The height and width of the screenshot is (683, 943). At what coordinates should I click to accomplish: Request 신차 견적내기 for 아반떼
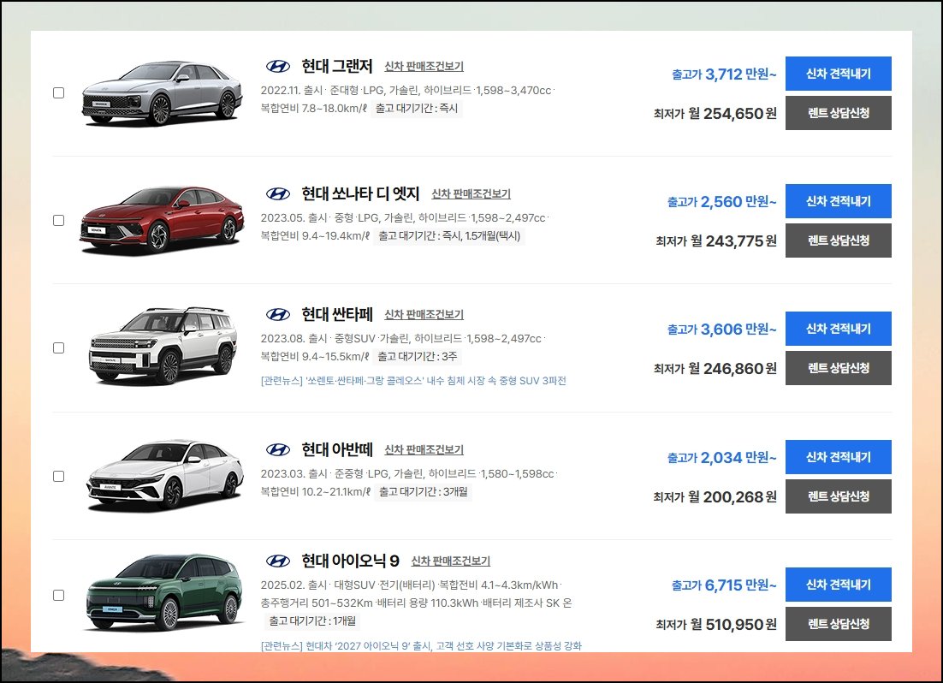(x=839, y=457)
